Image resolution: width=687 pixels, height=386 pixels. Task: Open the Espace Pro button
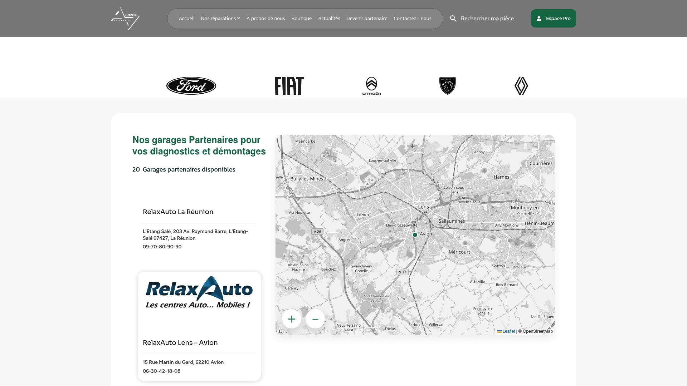[554, 19]
